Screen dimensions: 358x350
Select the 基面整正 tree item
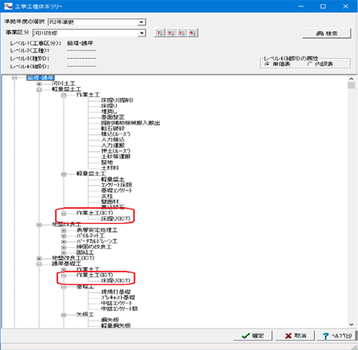tap(113, 117)
